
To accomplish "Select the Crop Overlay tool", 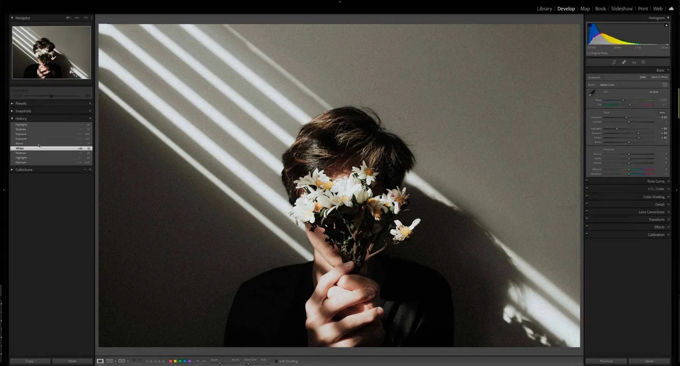I will coord(614,62).
